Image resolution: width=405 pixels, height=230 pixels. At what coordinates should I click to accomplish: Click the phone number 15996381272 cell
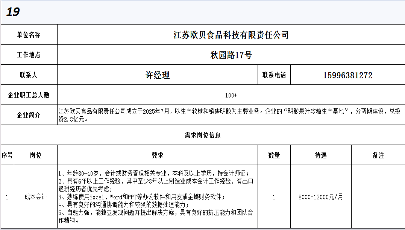tap(347, 75)
